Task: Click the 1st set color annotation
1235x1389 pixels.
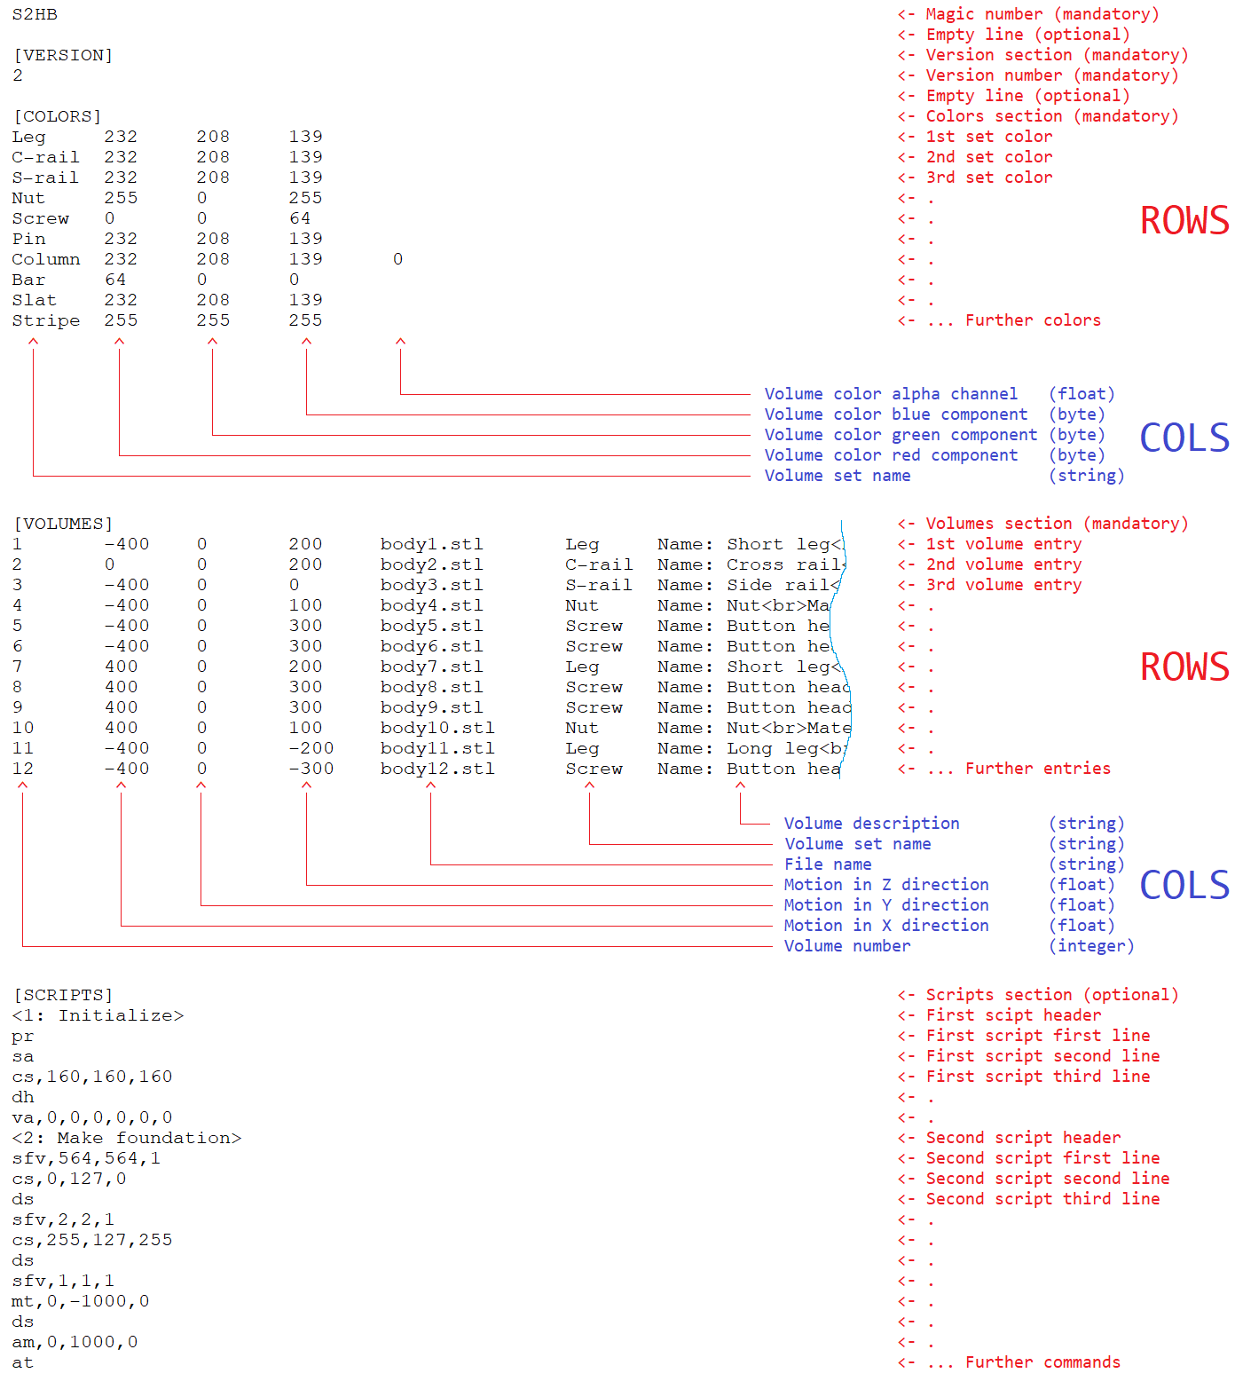Action: click(x=989, y=137)
